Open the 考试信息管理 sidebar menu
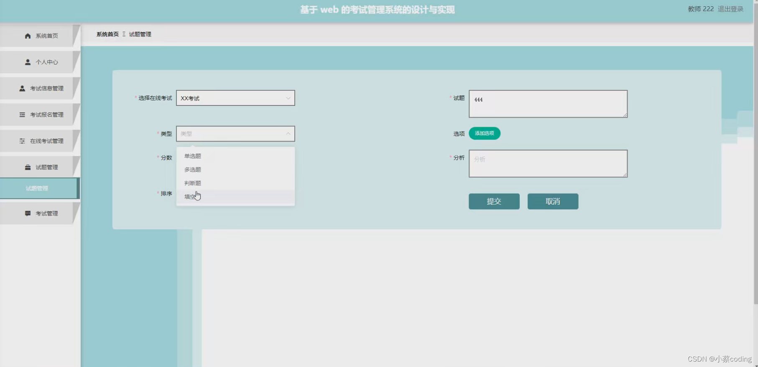758x367 pixels. pos(40,88)
